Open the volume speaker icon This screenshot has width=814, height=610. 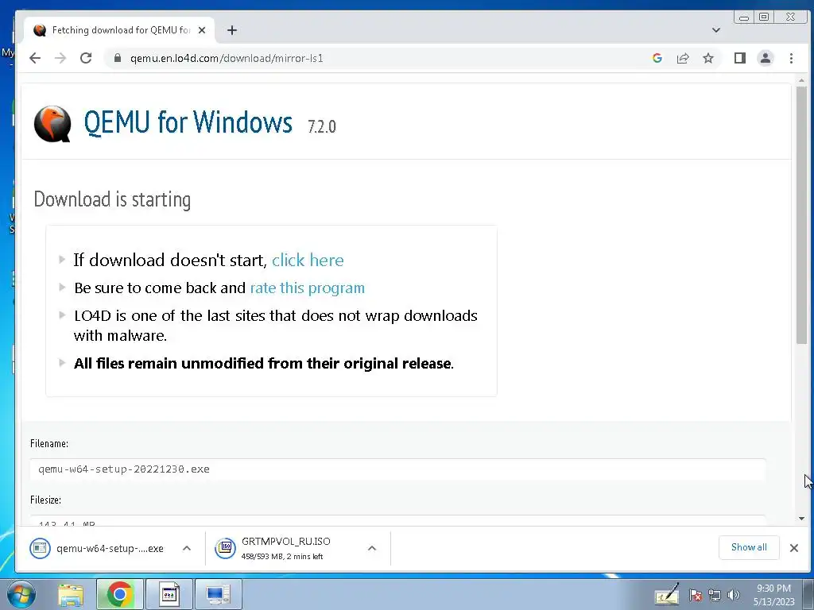733,595
